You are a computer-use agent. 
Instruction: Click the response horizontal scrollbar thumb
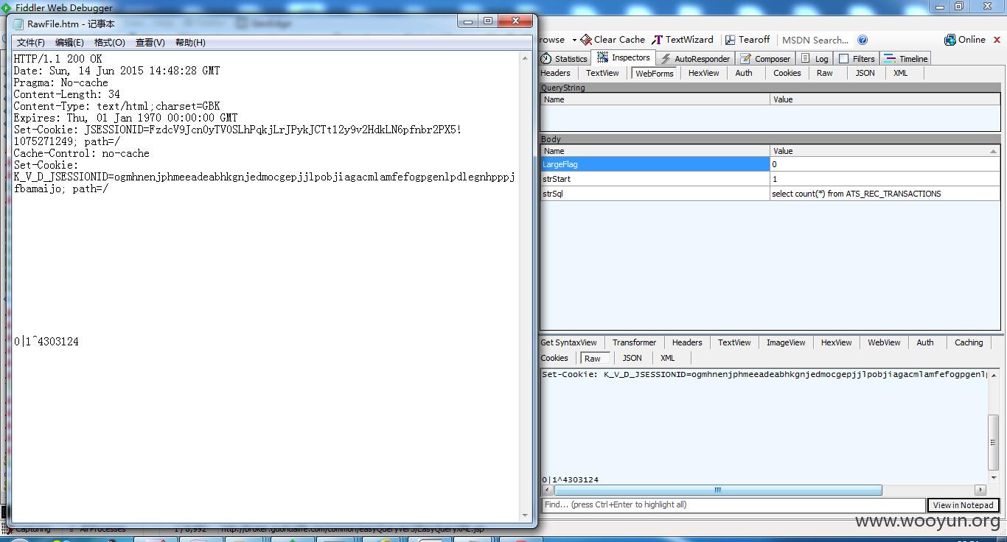pos(717,490)
